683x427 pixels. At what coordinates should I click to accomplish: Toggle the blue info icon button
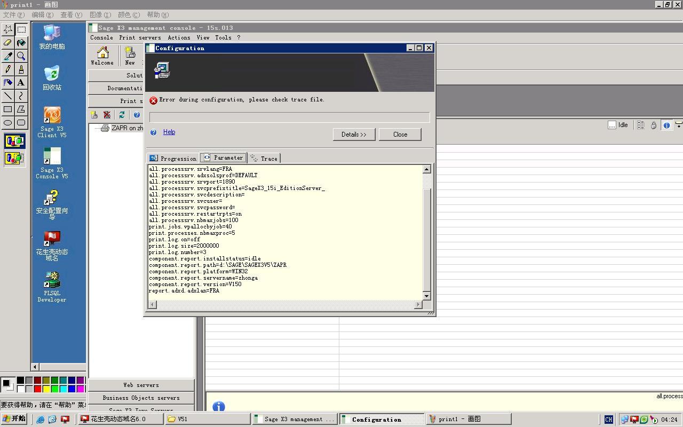tap(666, 125)
